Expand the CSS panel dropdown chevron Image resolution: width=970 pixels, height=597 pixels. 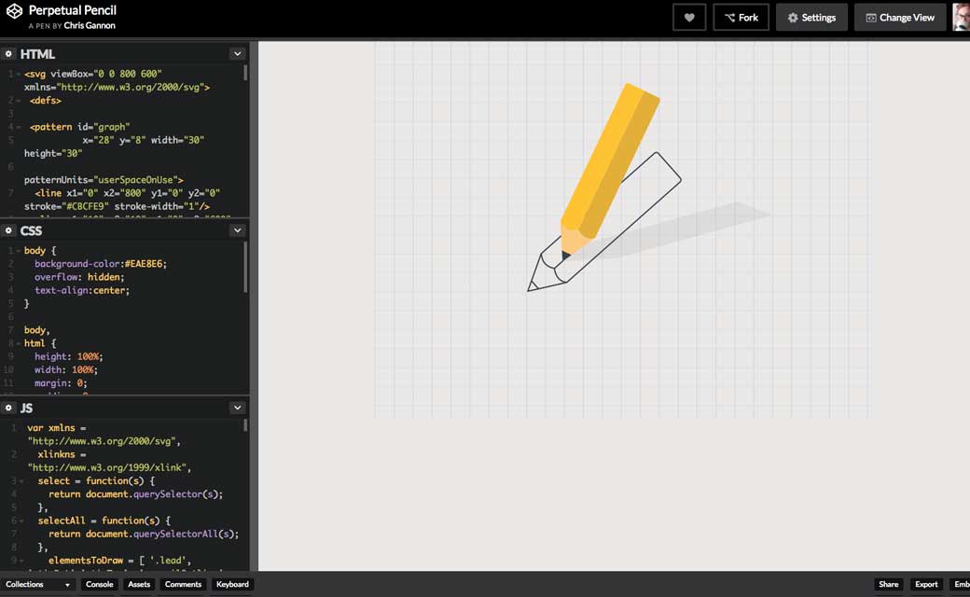click(x=238, y=230)
